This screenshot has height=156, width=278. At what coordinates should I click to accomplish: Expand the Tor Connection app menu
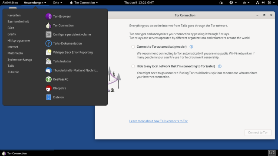tap(84, 3)
